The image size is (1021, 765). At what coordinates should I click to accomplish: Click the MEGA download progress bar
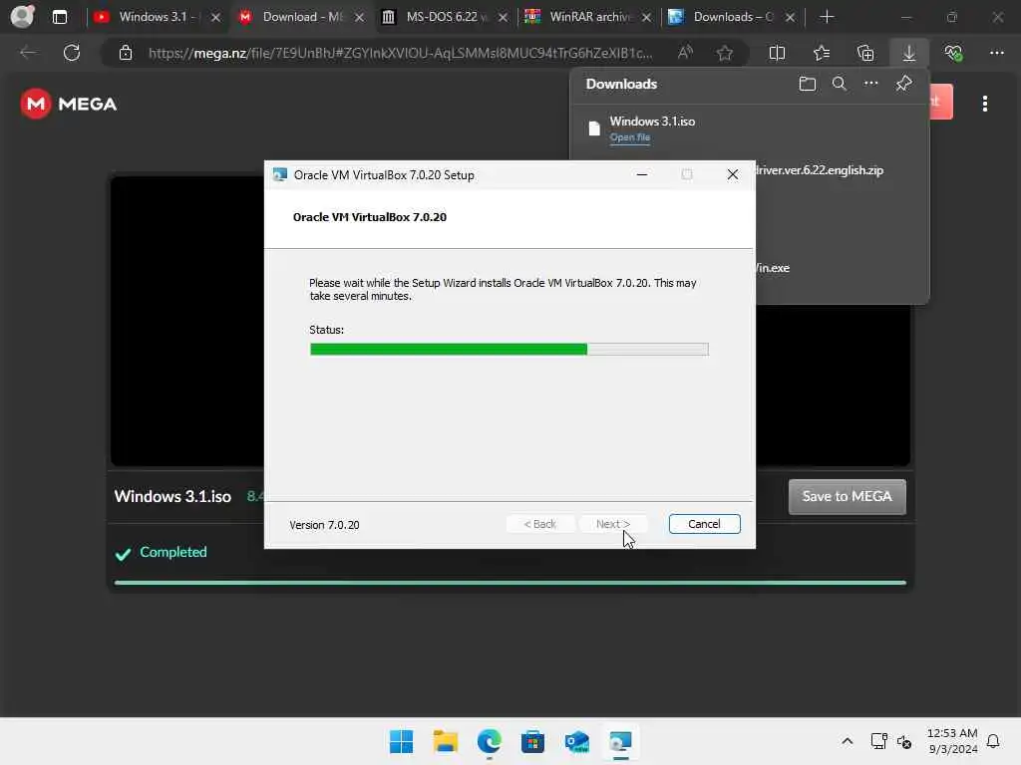point(510,583)
